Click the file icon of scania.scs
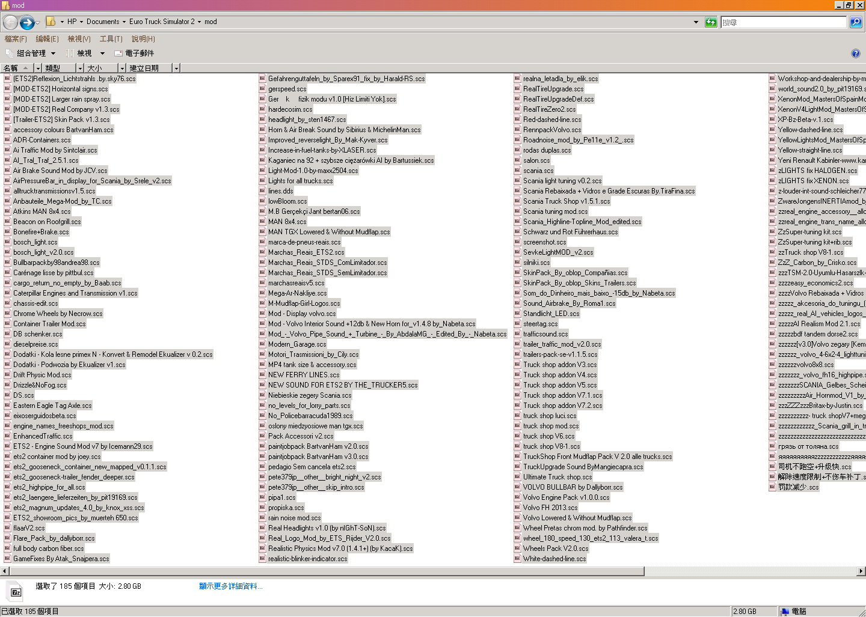Image resolution: width=866 pixels, height=617 pixels. 517,171
